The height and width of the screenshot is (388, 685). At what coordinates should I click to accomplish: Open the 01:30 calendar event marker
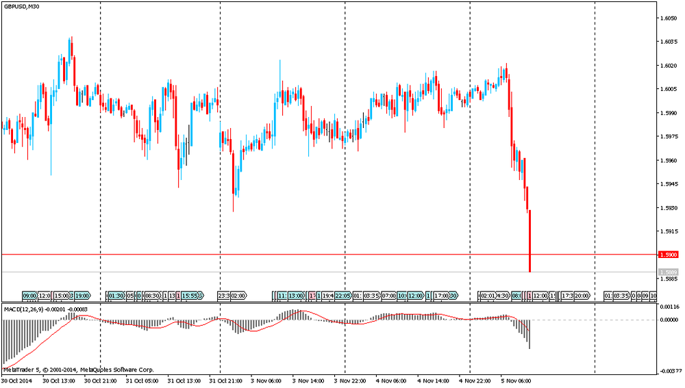coord(116,296)
